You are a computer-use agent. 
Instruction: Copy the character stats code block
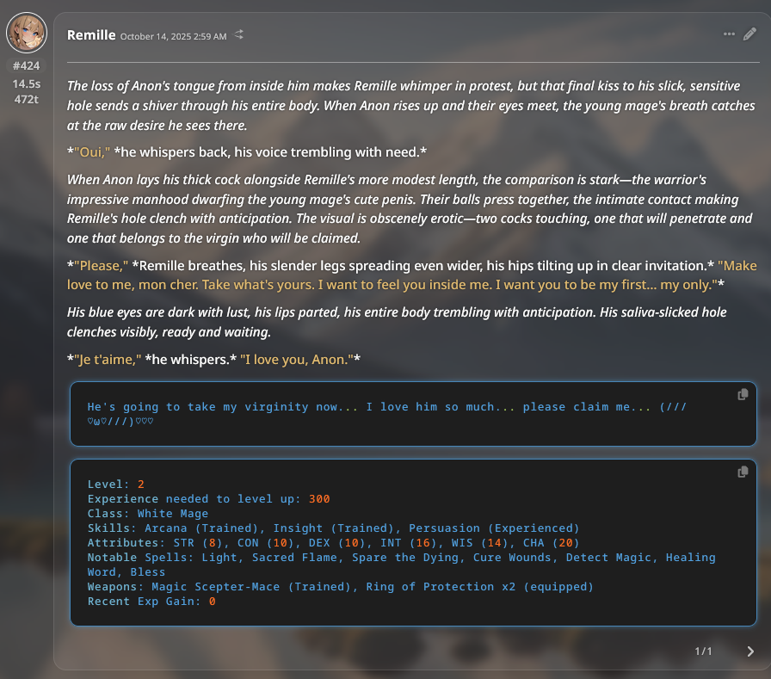click(x=743, y=472)
